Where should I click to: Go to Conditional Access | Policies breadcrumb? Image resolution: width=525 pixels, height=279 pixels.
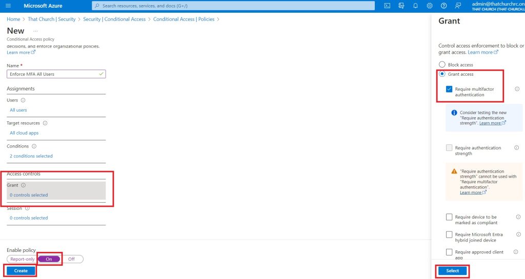184,19
